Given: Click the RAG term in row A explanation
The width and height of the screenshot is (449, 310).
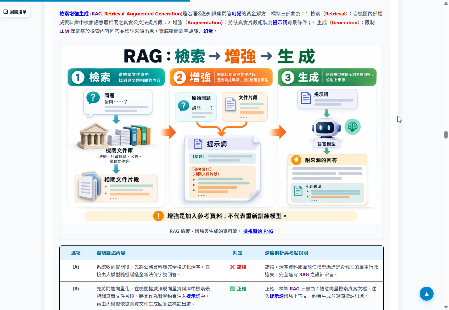Looking at the screenshot, I should click(x=304, y=274).
